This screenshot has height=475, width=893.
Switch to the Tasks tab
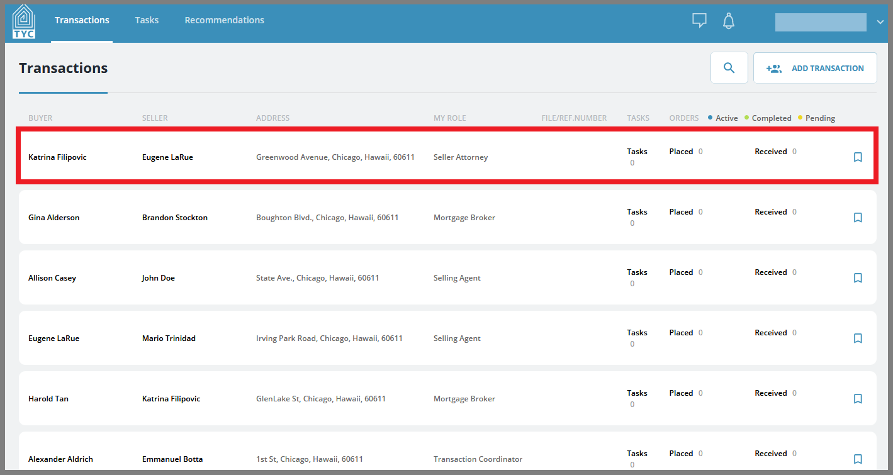147,20
